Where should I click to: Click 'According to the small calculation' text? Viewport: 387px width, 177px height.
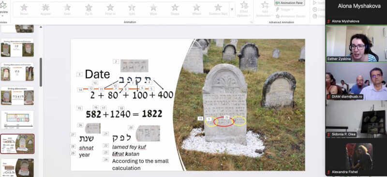click(x=140, y=164)
